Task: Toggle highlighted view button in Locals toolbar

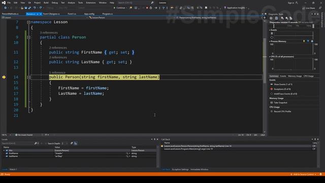Action: pyautogui.click(x=76, y=143)
